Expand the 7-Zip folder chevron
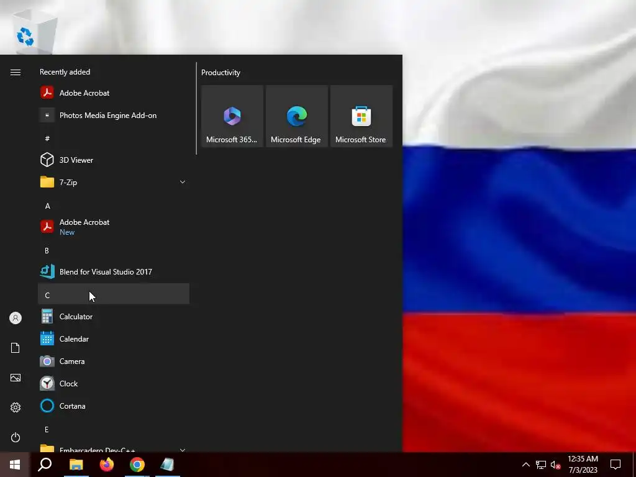This screenshot has width=636, height=477. 183,182
